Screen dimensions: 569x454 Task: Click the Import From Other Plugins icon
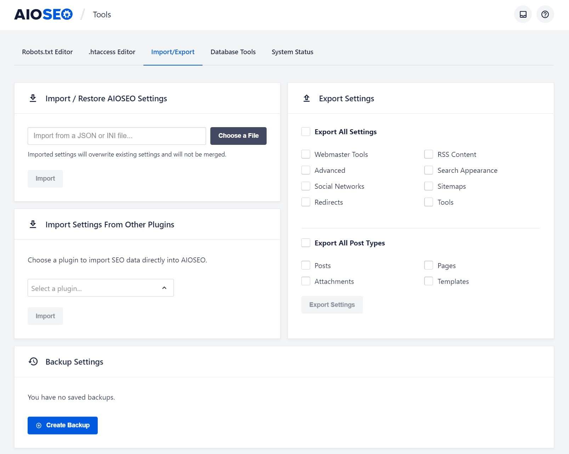(x=33, y=225)
